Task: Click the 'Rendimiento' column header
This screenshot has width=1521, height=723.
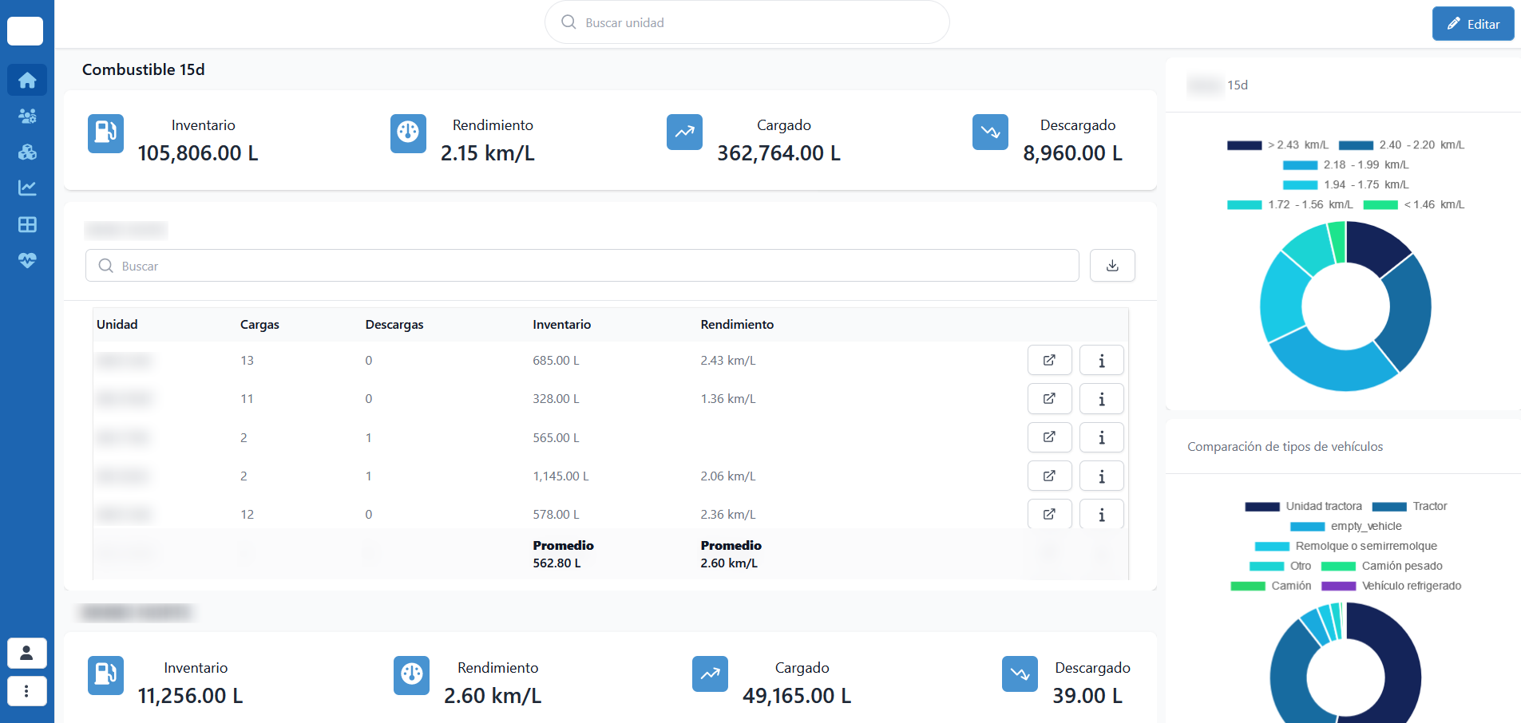Action: click(737, 325)
